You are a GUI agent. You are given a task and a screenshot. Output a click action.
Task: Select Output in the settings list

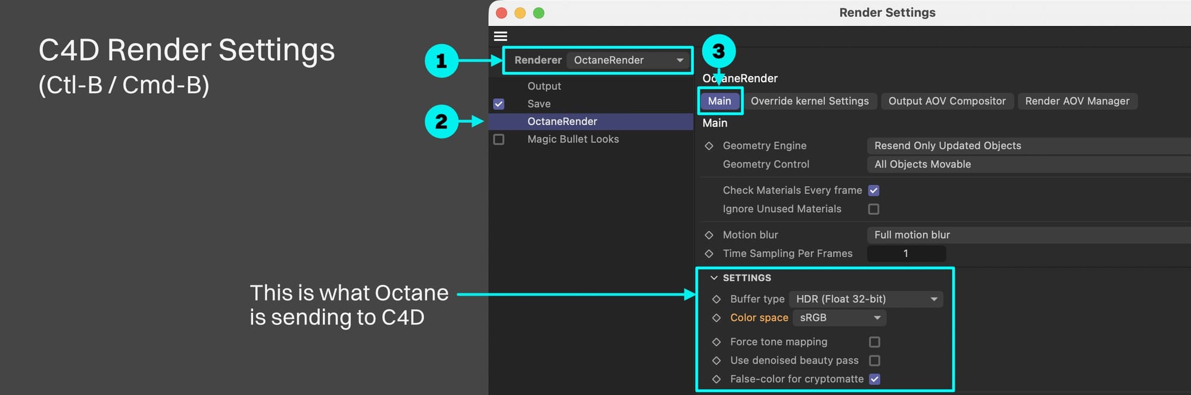[x=544, y=86]
